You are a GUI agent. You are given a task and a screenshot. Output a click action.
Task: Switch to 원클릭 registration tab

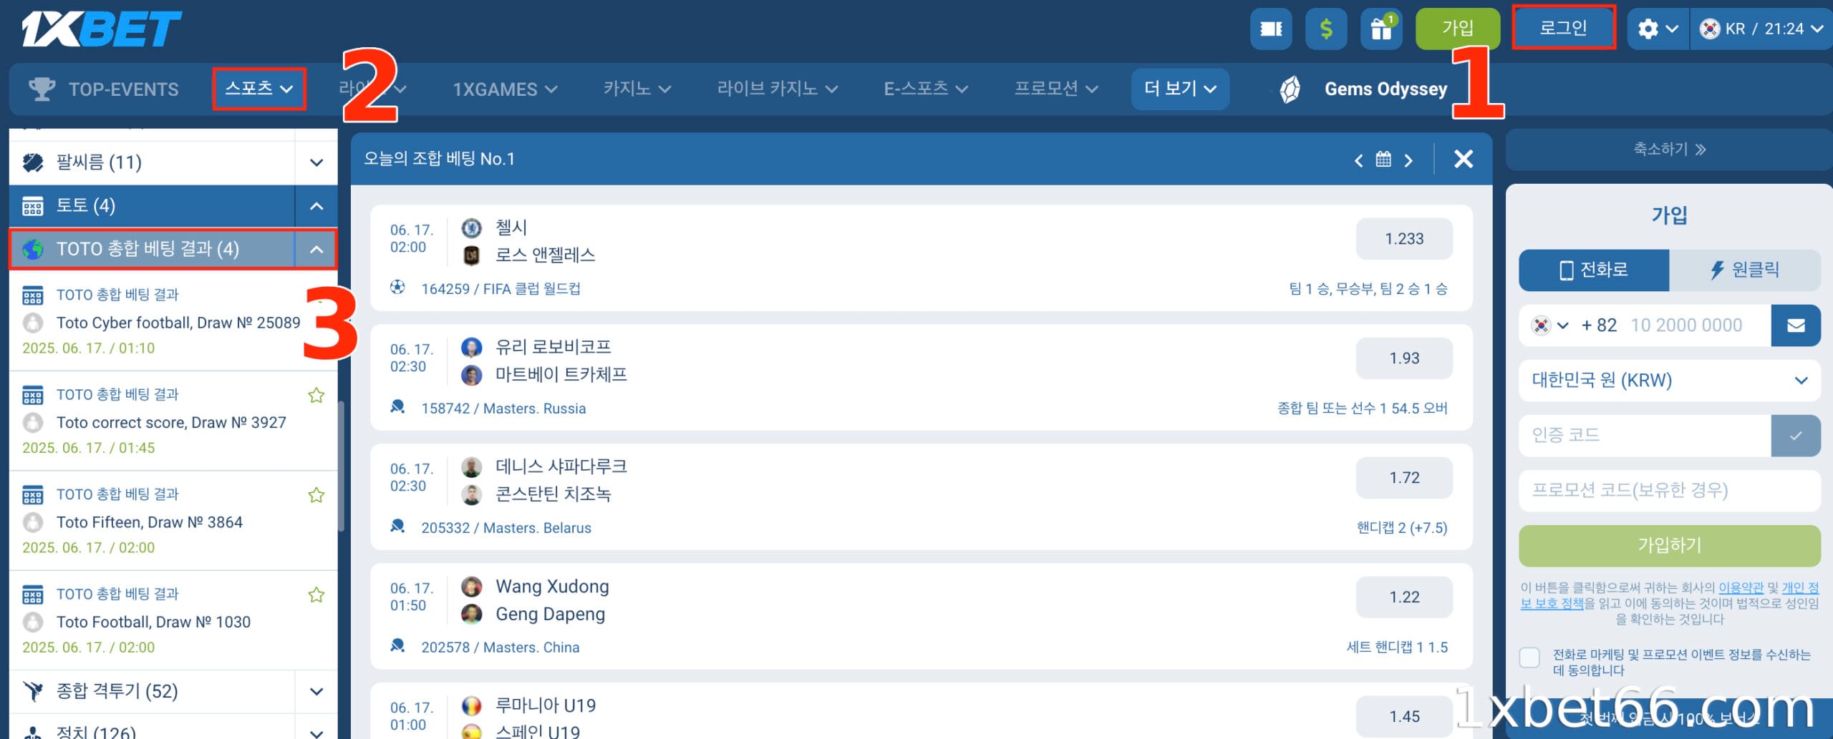pyautogui.click(x=1744, y=270)
